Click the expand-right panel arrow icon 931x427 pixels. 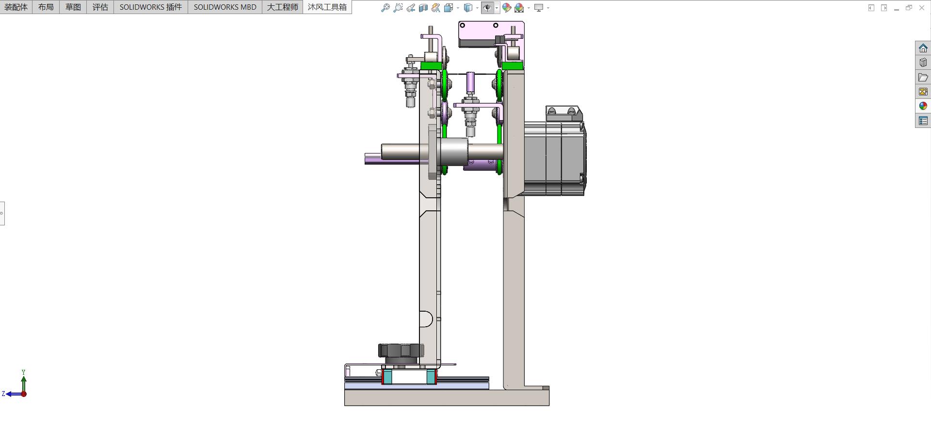[x=884, y=8]
